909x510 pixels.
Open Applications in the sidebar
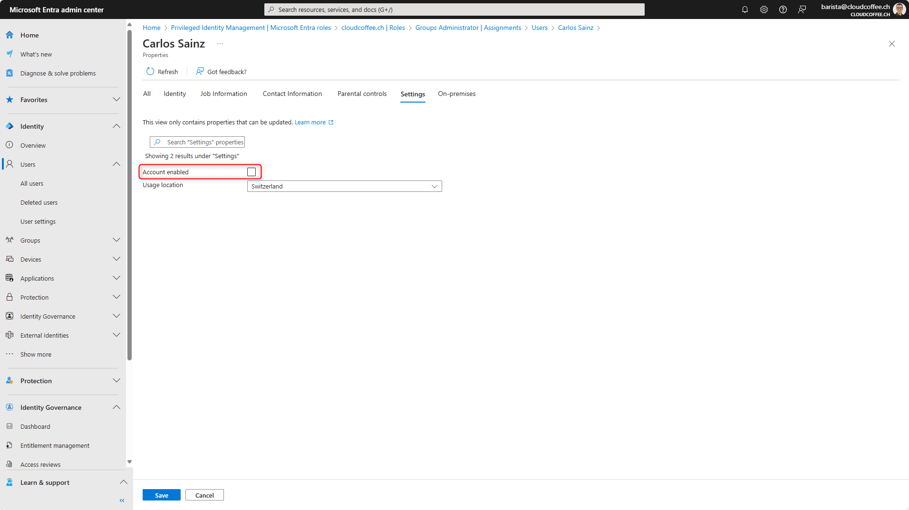[37, 278]
